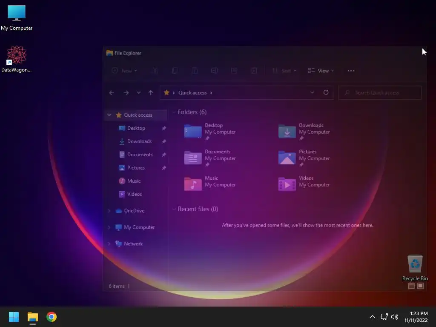Screen dimensions: 436x327
Task: Click the 6 items status text
Action: coord(117,286)
